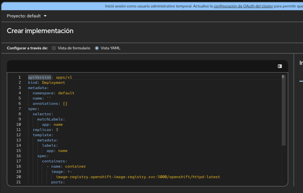Click the YAML editor vertical scrollbar thumb
This screenshot has width=303, height=193.
point(283,110)
